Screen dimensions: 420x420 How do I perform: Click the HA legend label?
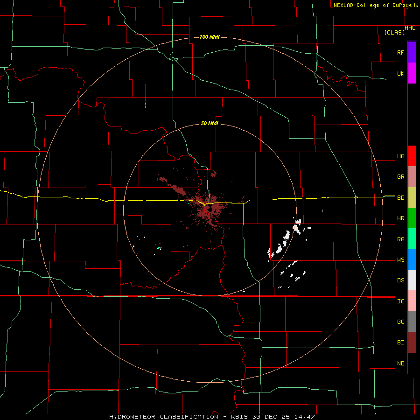(400, 156)
